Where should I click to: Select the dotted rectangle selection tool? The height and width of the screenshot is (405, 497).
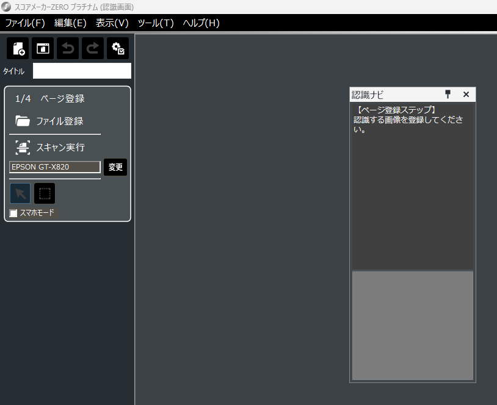pyautogui.click(x=45, y=194)
